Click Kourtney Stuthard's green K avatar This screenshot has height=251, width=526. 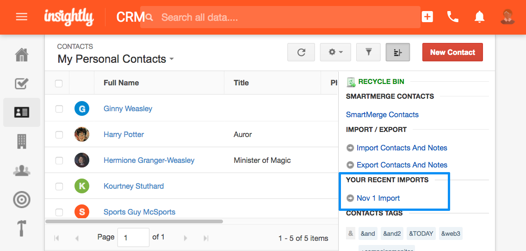(x=82, y=186)
